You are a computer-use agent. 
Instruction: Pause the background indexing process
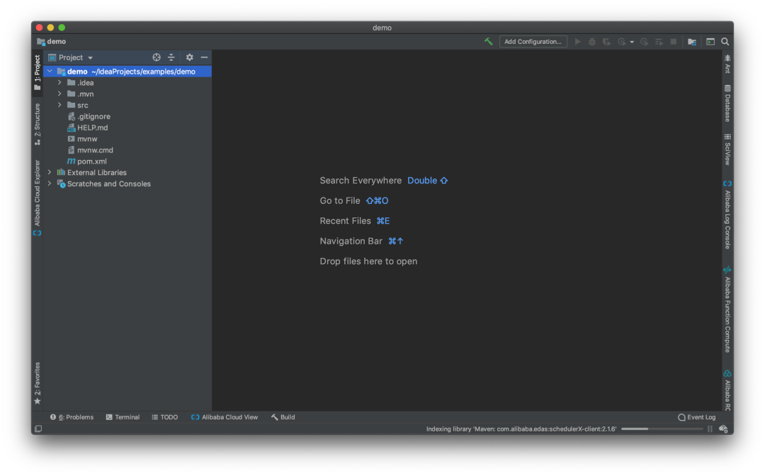[x=710, y=429]
